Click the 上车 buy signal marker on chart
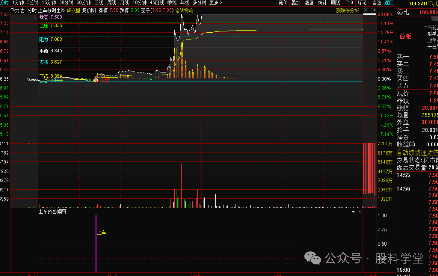 96,80
